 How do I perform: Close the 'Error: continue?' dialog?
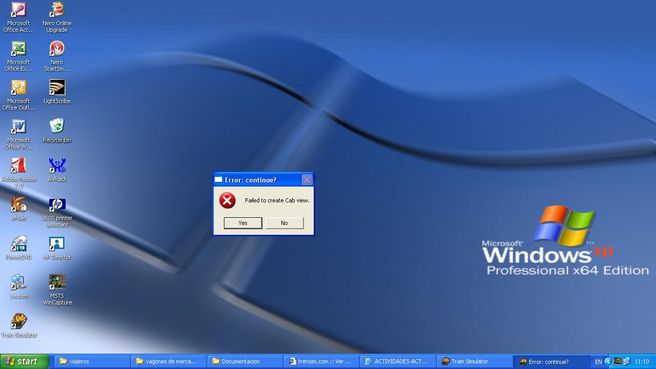(307, 179)
